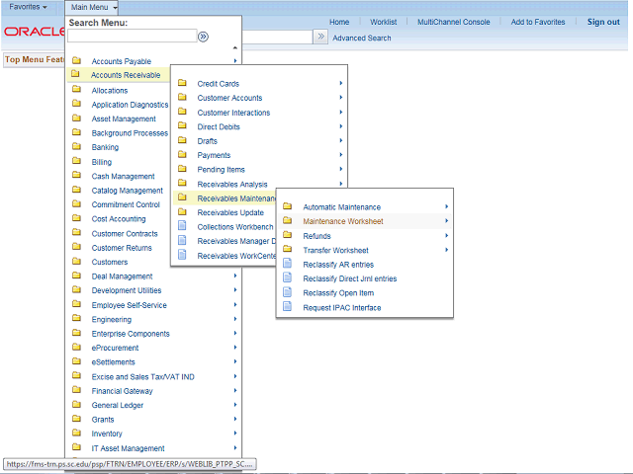
Task: Click the folder icon beside Automatic Maintenance
Action: pyautogui.click(x=288, y=207)
